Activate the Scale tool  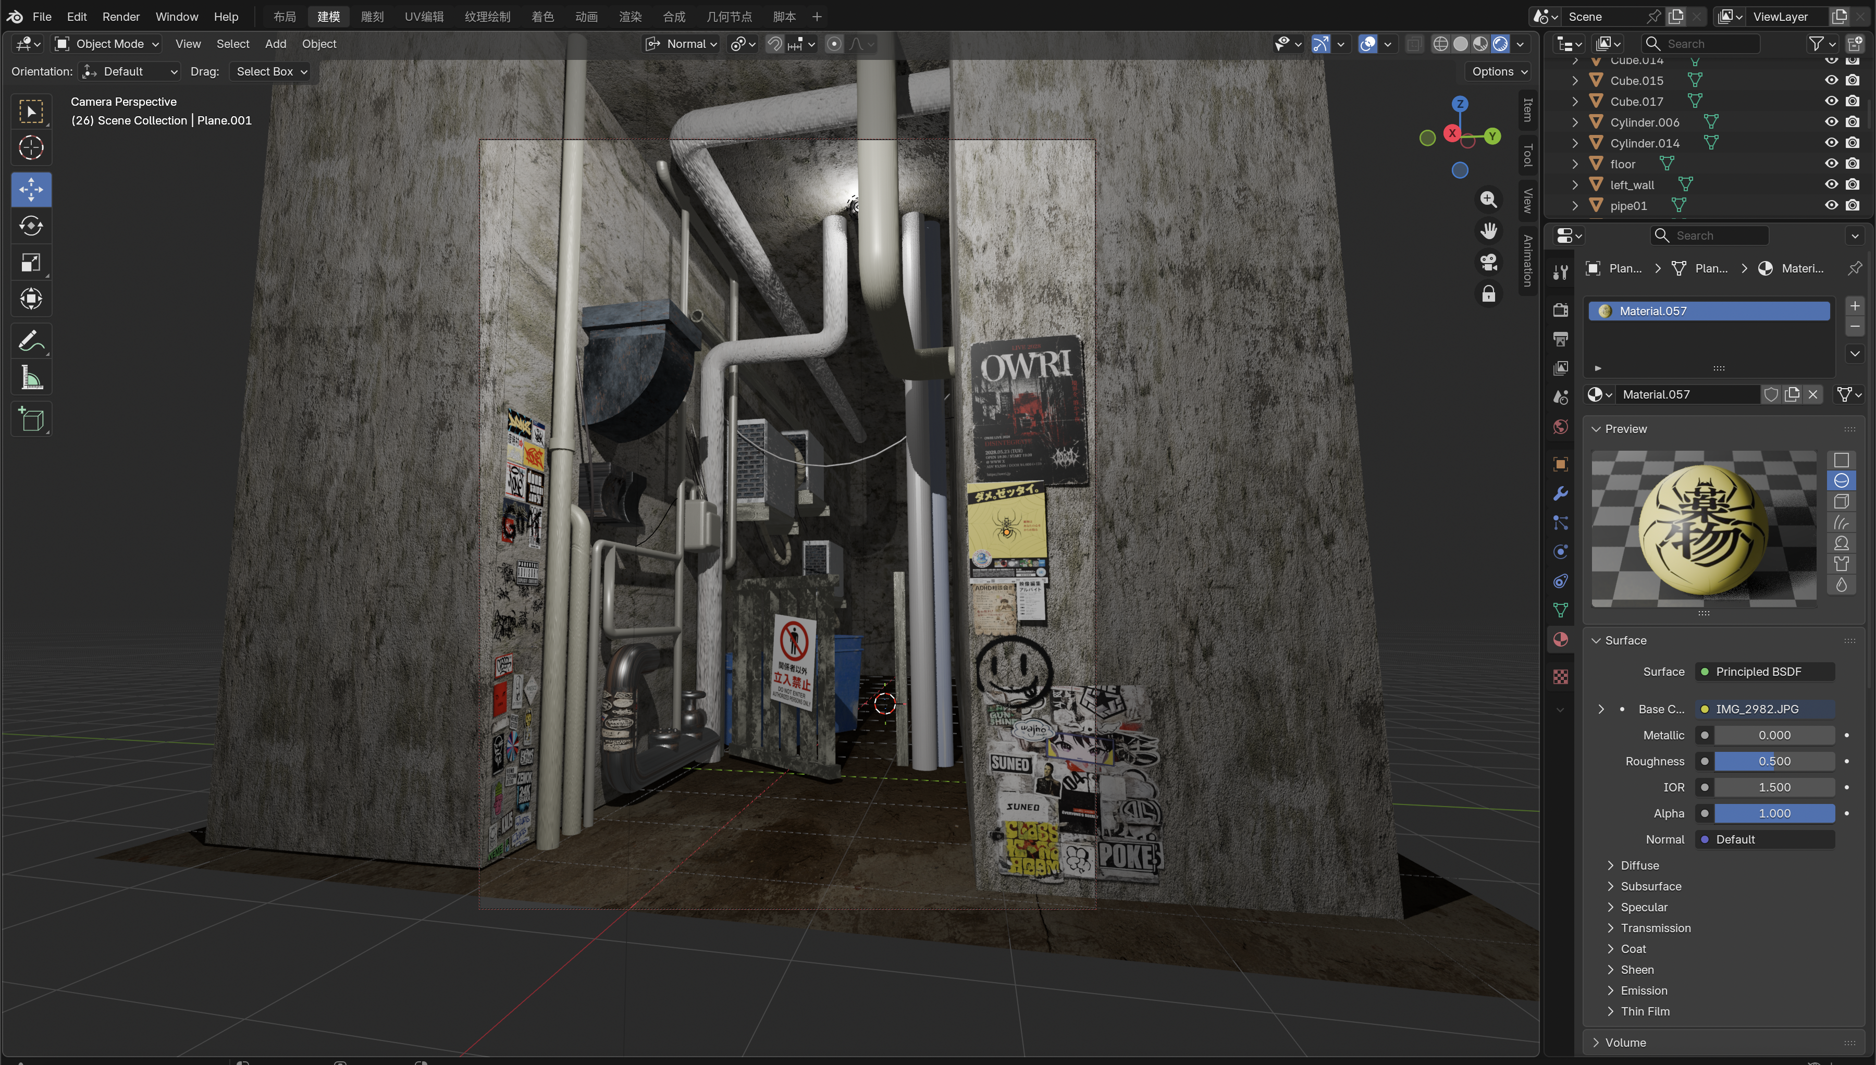click(x=31, y=263)
